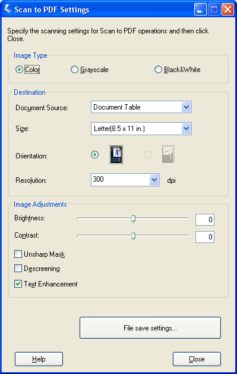
Task: Click the Contrast value input field
Action: click(x=205, y=237)
